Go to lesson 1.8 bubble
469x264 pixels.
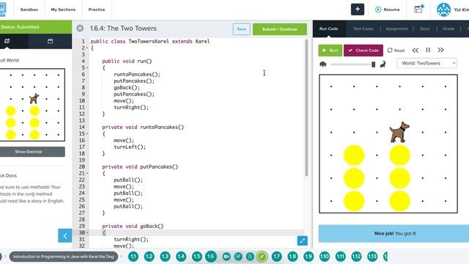coord(292,257)
